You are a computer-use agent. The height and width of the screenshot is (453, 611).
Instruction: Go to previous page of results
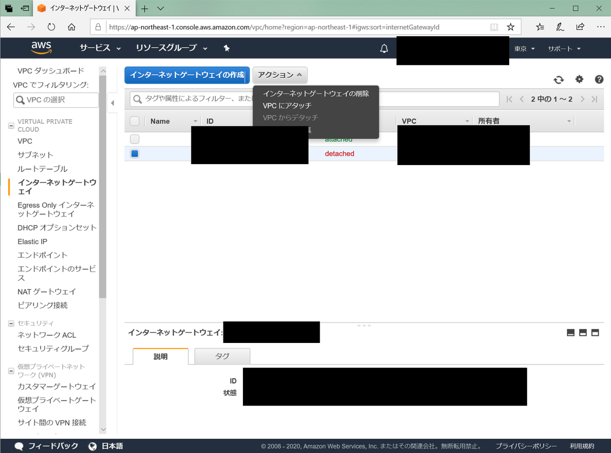pos(522,99)
